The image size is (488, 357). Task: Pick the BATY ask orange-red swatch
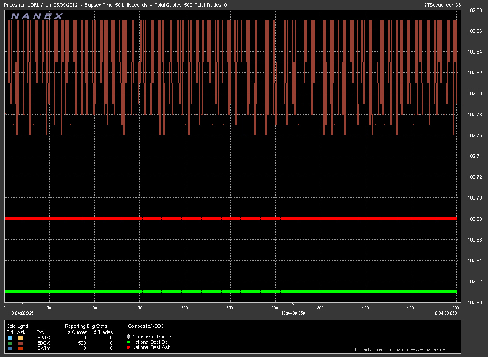(x=20, y=348)
